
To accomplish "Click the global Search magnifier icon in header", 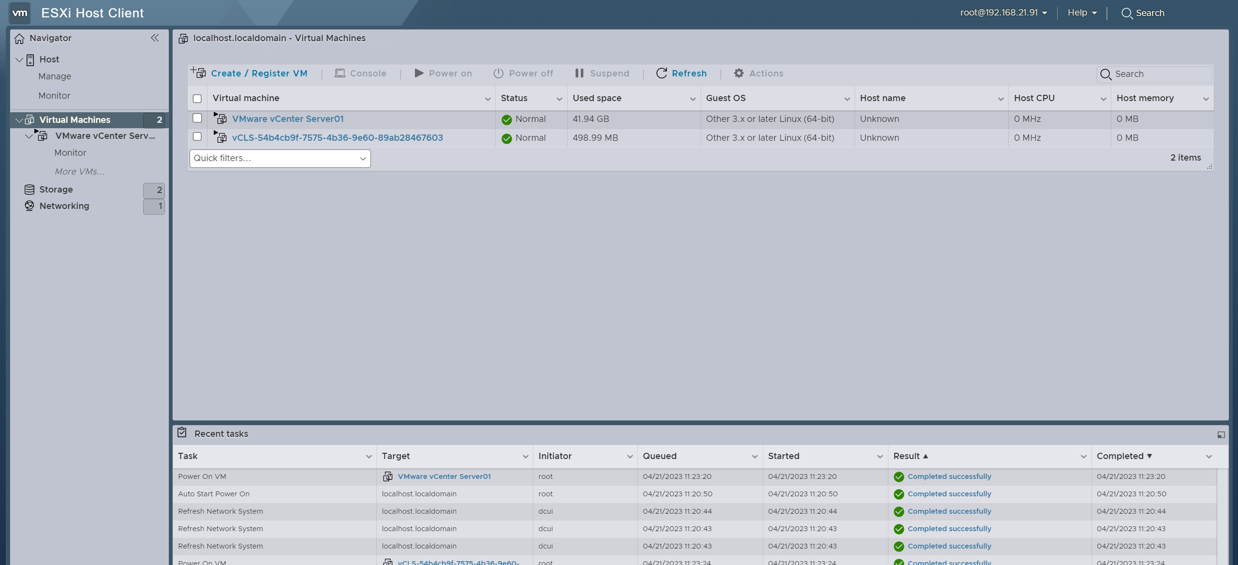I will coord(1127,13).
